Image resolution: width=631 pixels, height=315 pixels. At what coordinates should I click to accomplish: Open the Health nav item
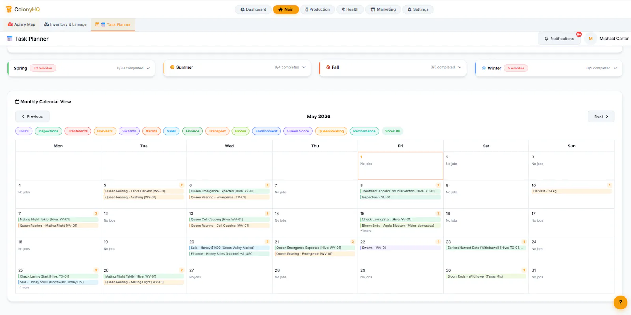point(350,9)
